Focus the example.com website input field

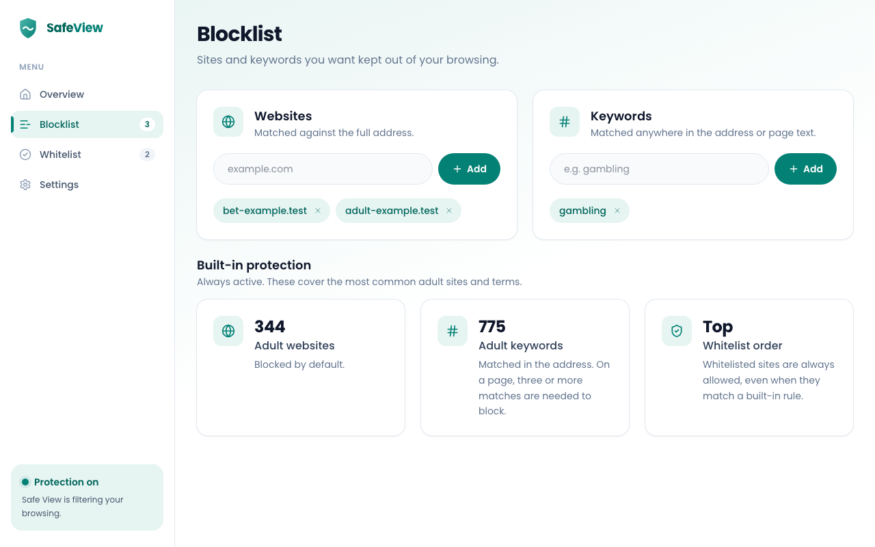[323, 169]
